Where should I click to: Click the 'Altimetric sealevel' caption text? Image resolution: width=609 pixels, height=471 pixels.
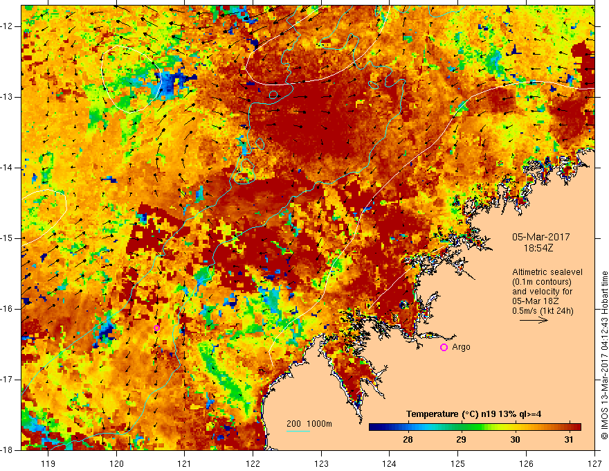pyautogui.click(x=547, y=272)
